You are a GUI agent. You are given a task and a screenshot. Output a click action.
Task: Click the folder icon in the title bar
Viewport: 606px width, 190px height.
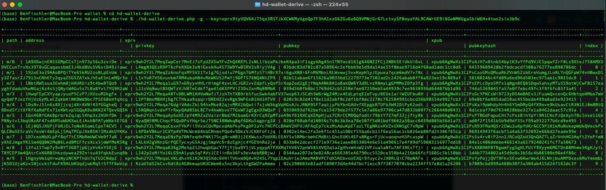(x=258, y=5)
